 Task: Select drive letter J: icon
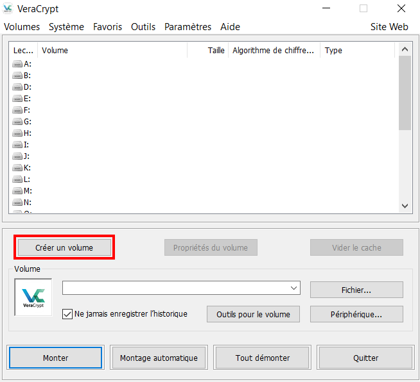point(17,156)
